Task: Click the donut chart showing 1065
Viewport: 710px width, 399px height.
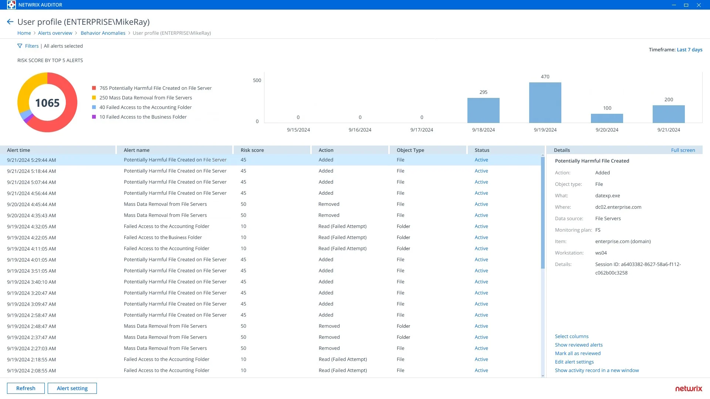Action: tap(47, 103)
